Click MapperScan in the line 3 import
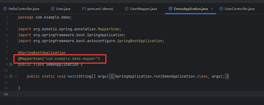This screenshot has height=105, width=264. click(109, 29)
